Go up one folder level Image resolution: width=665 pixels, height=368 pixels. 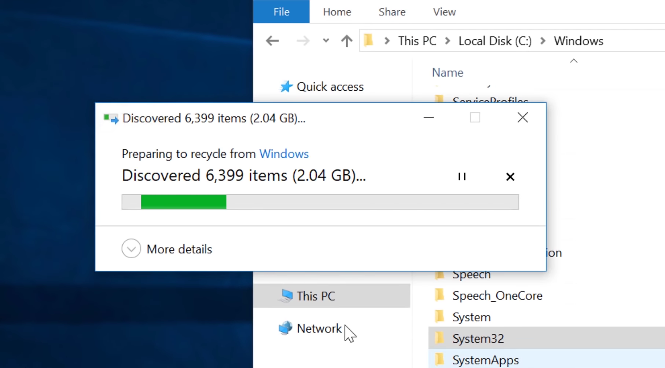pos(346,41)
